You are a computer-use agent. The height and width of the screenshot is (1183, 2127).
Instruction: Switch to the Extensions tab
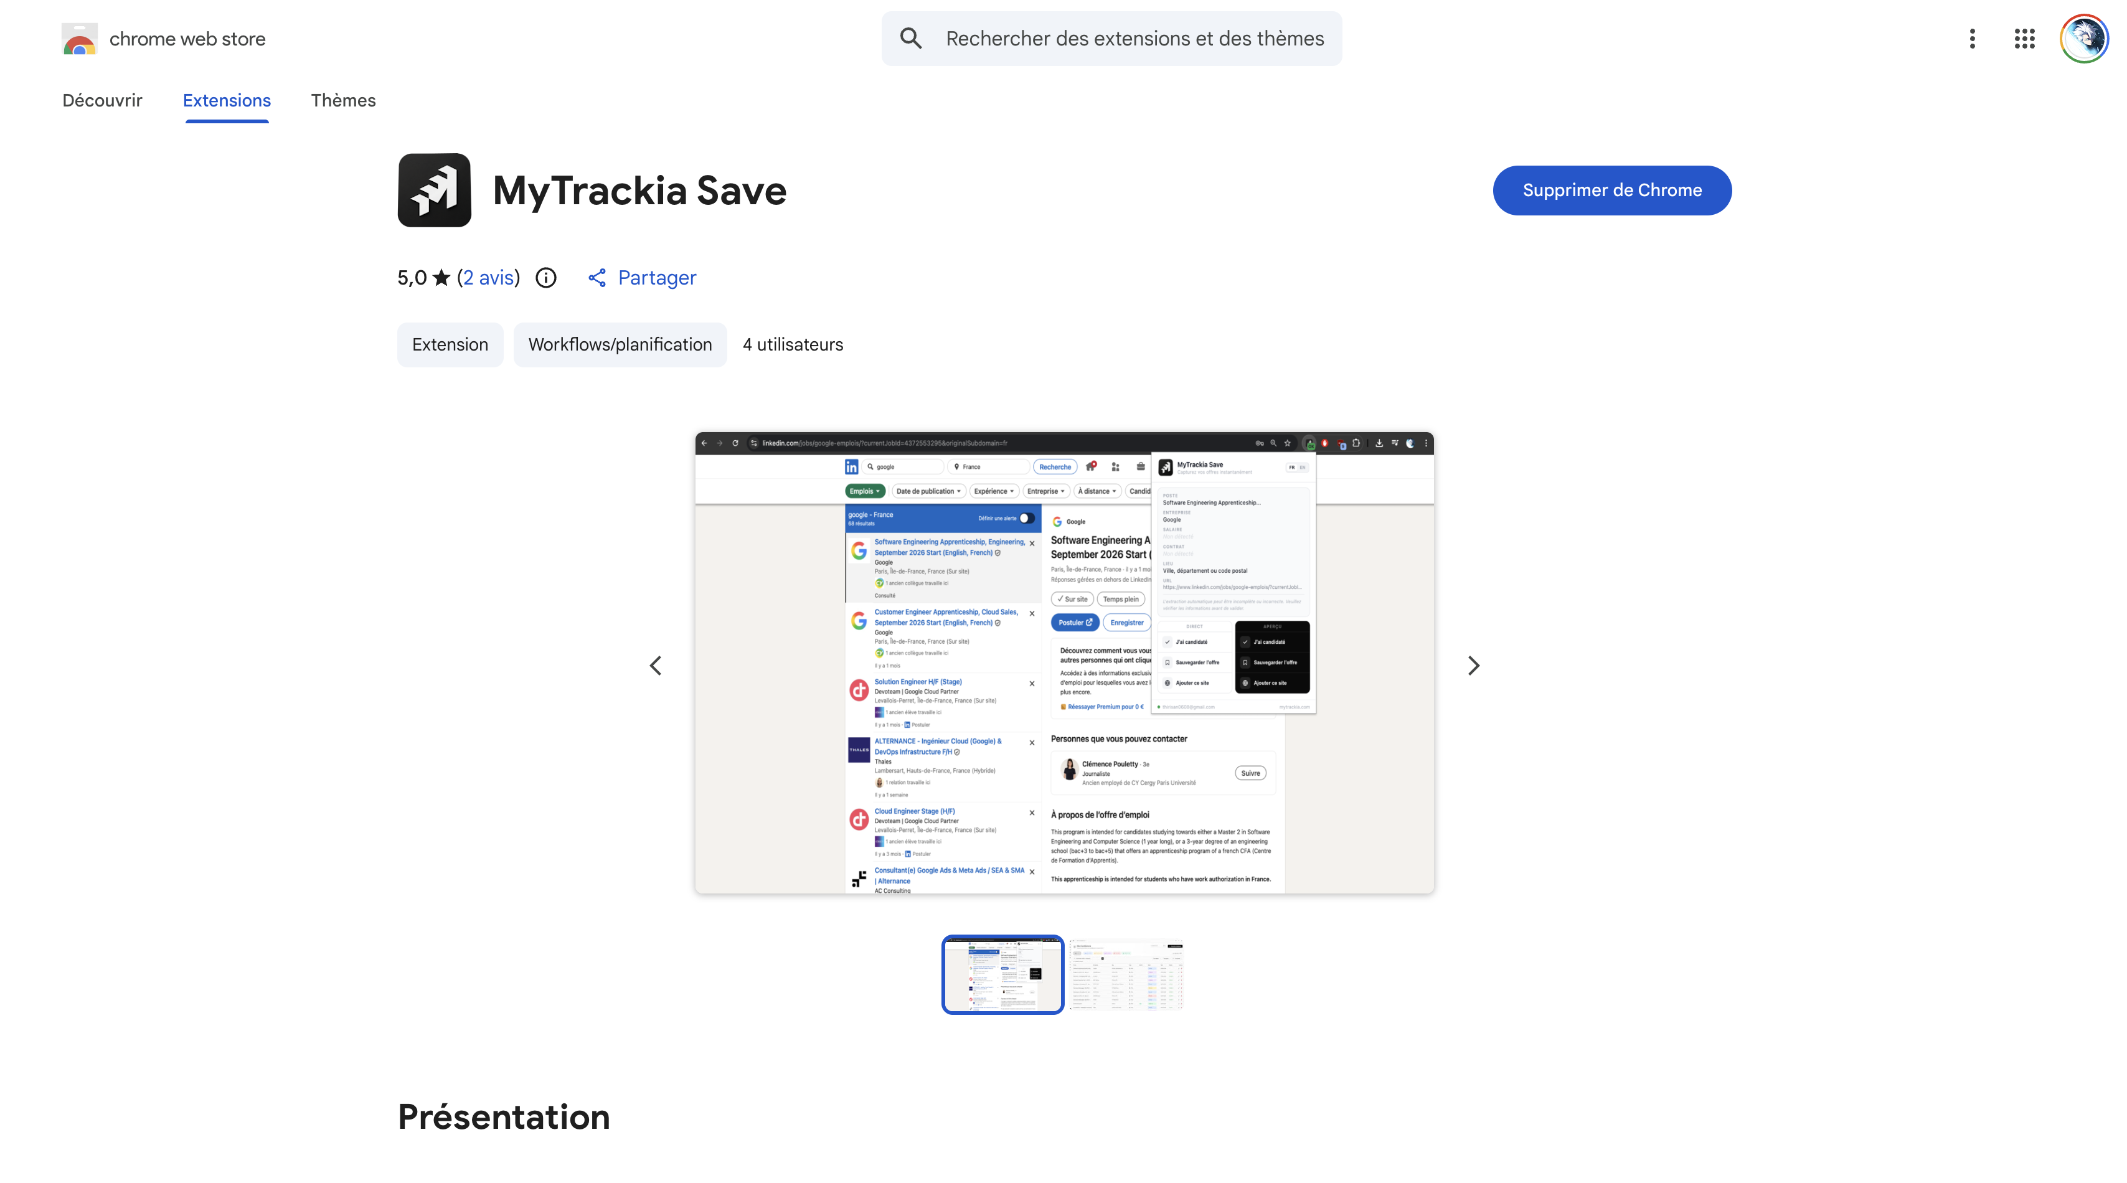pos(226,101)
